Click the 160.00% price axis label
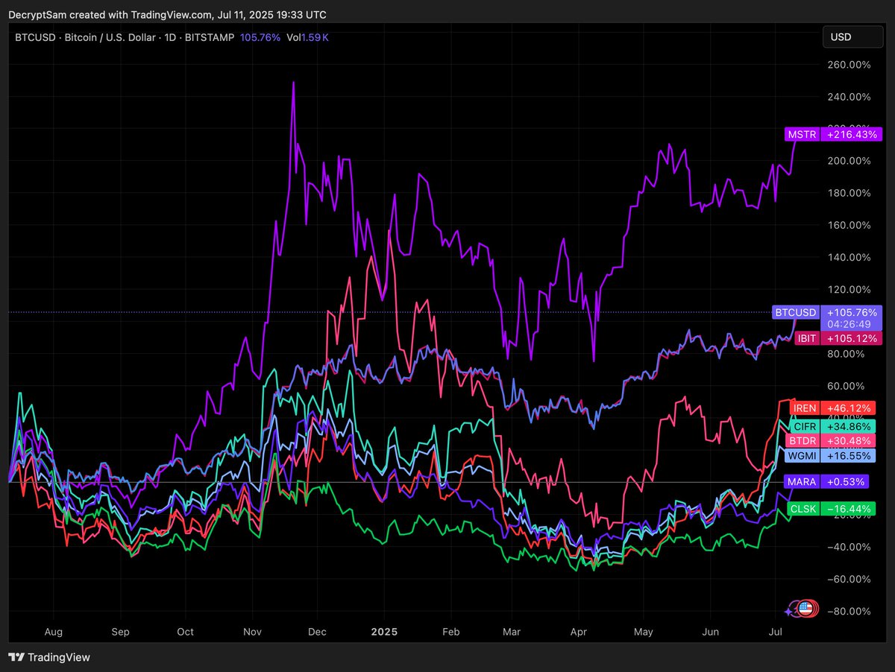895x672 pixels. [x=850, y=225]
